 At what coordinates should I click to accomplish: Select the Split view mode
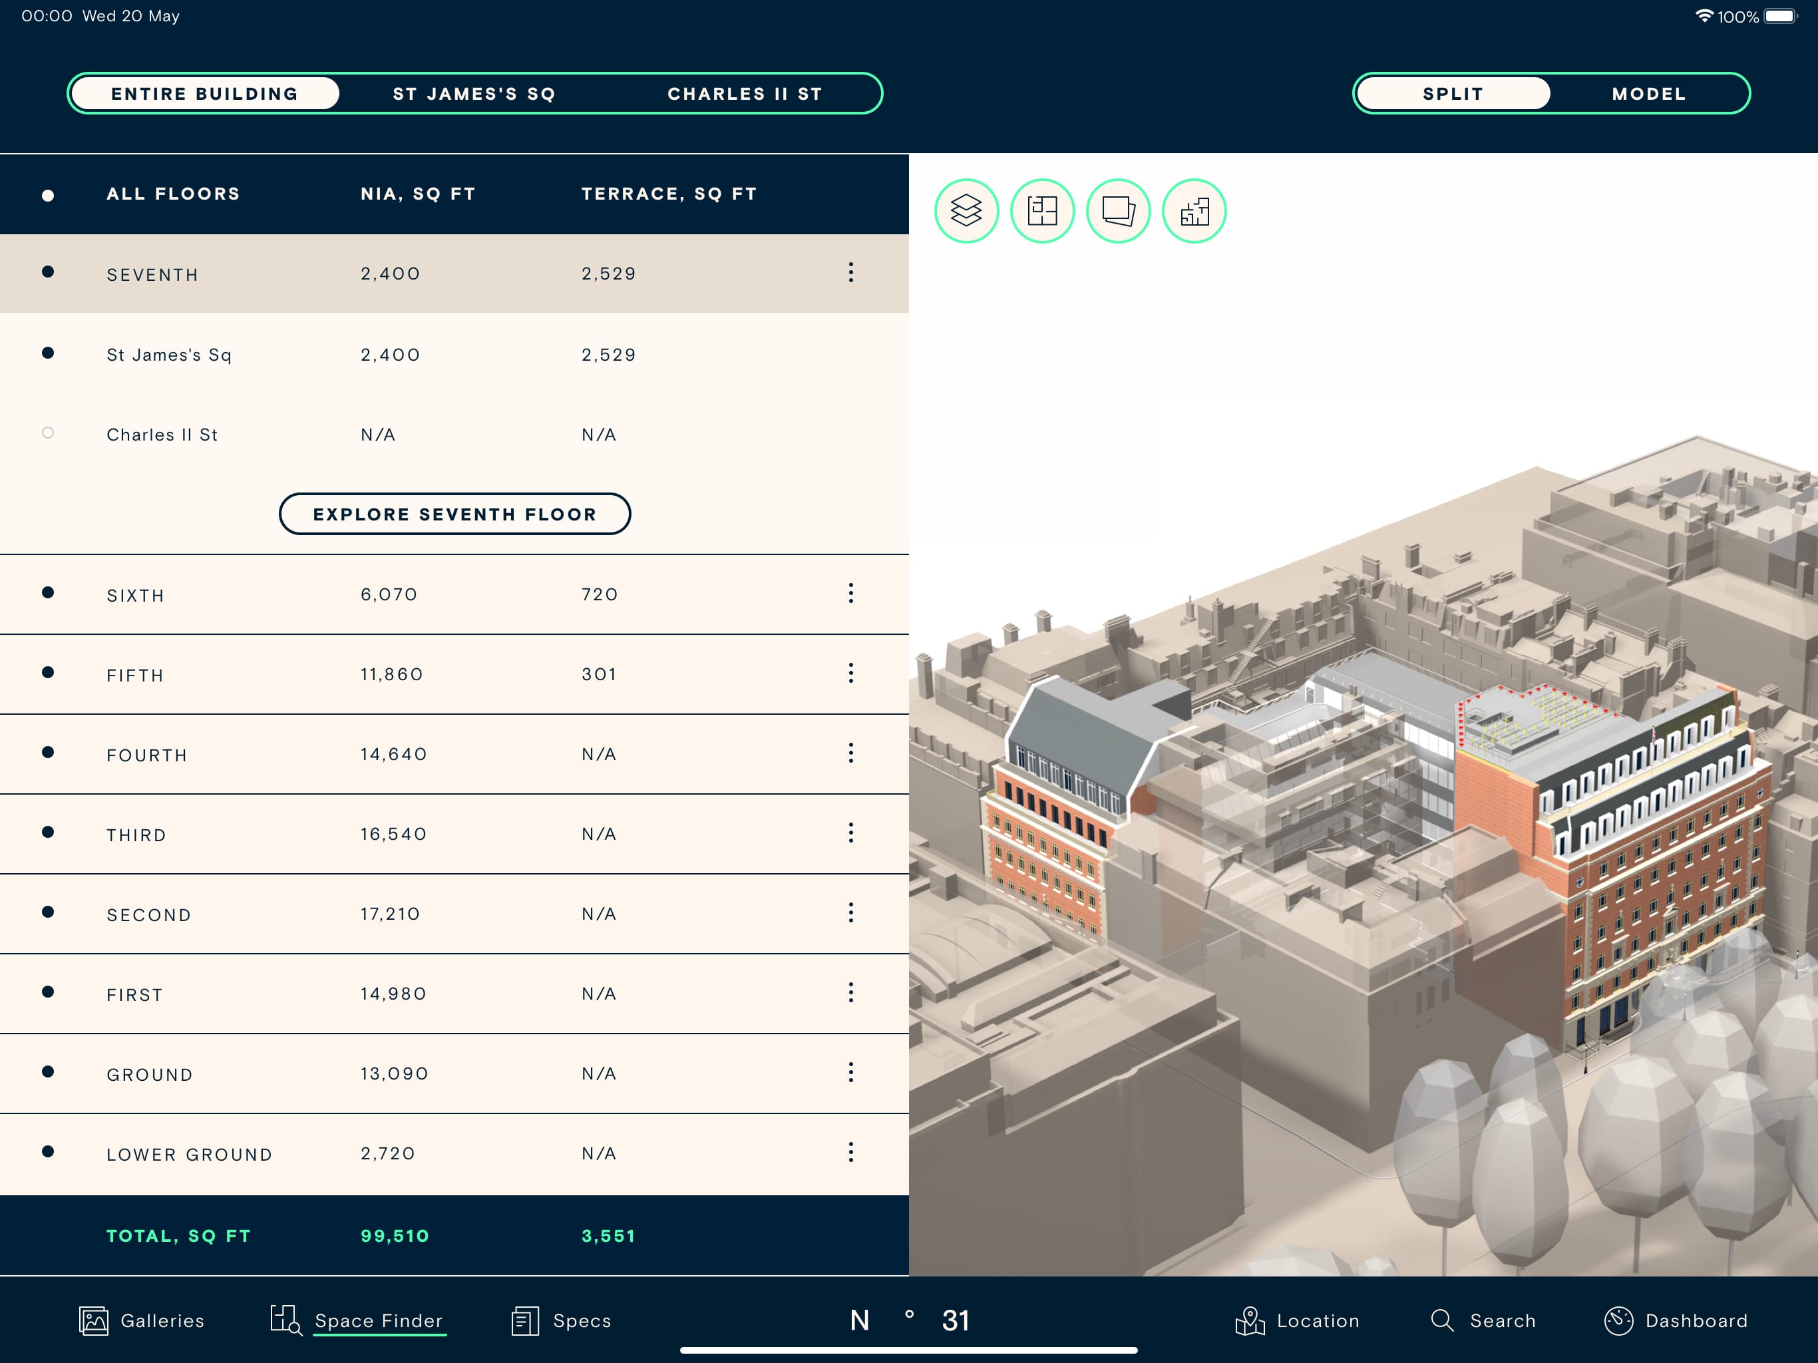1453,94
